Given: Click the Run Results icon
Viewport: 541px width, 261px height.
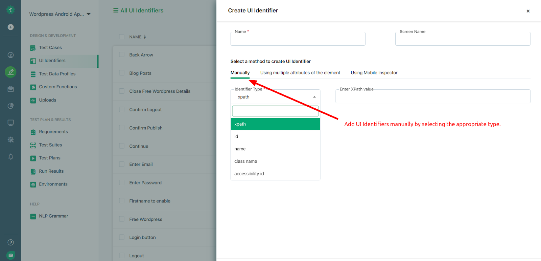Looking at the screenshot, I should point(33,172).
